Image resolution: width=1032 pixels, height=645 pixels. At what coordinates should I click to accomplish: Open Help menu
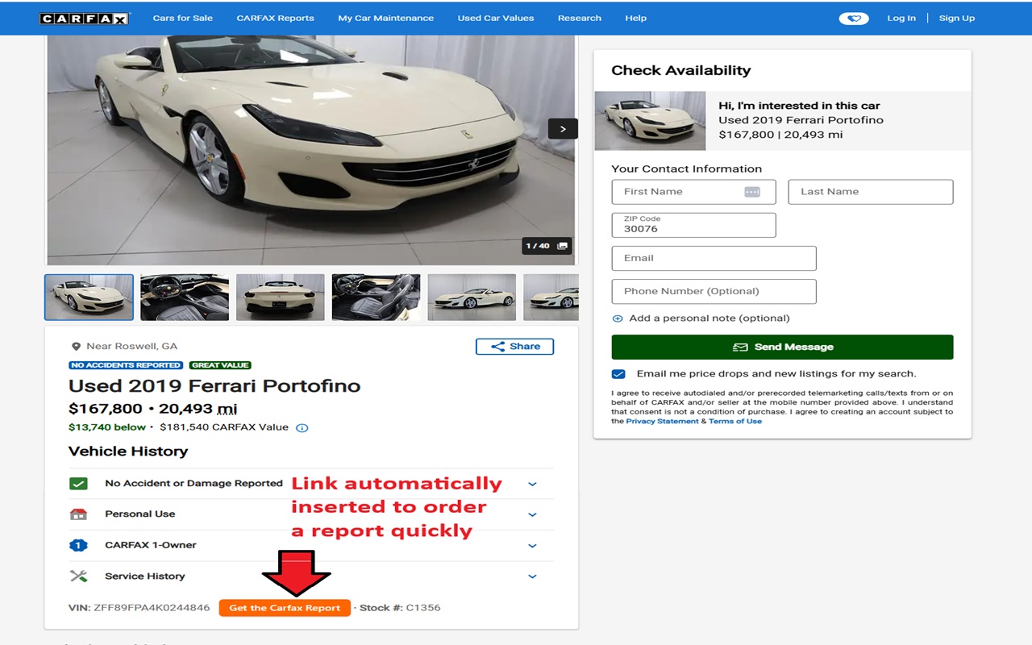[x=636, y=18]
